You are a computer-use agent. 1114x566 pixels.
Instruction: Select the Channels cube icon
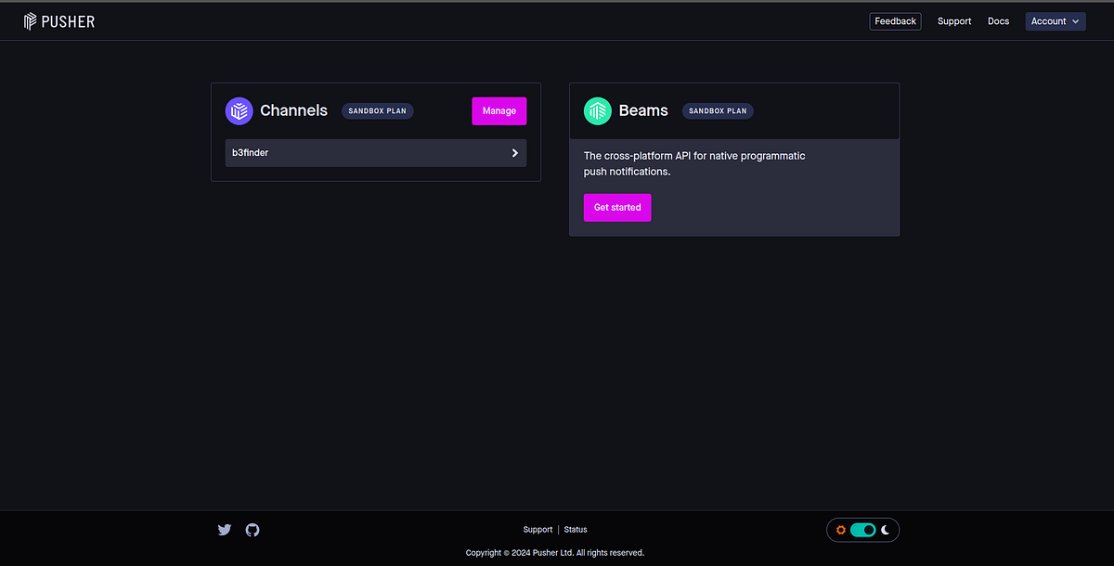coord(239,110)
